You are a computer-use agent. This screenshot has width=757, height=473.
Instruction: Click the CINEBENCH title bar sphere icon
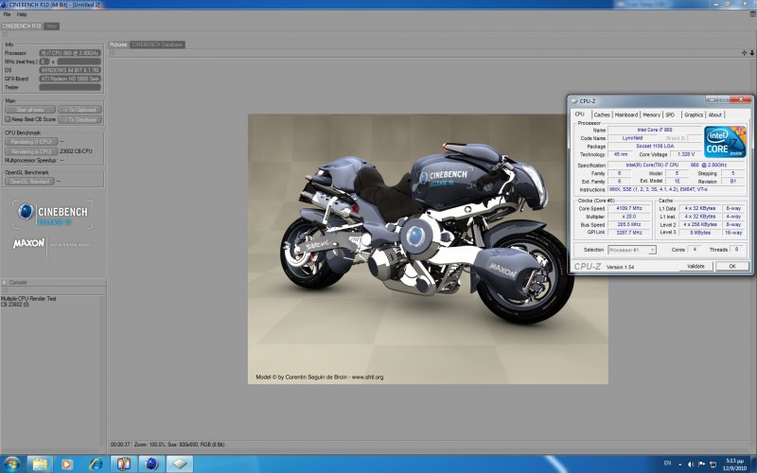5,5
